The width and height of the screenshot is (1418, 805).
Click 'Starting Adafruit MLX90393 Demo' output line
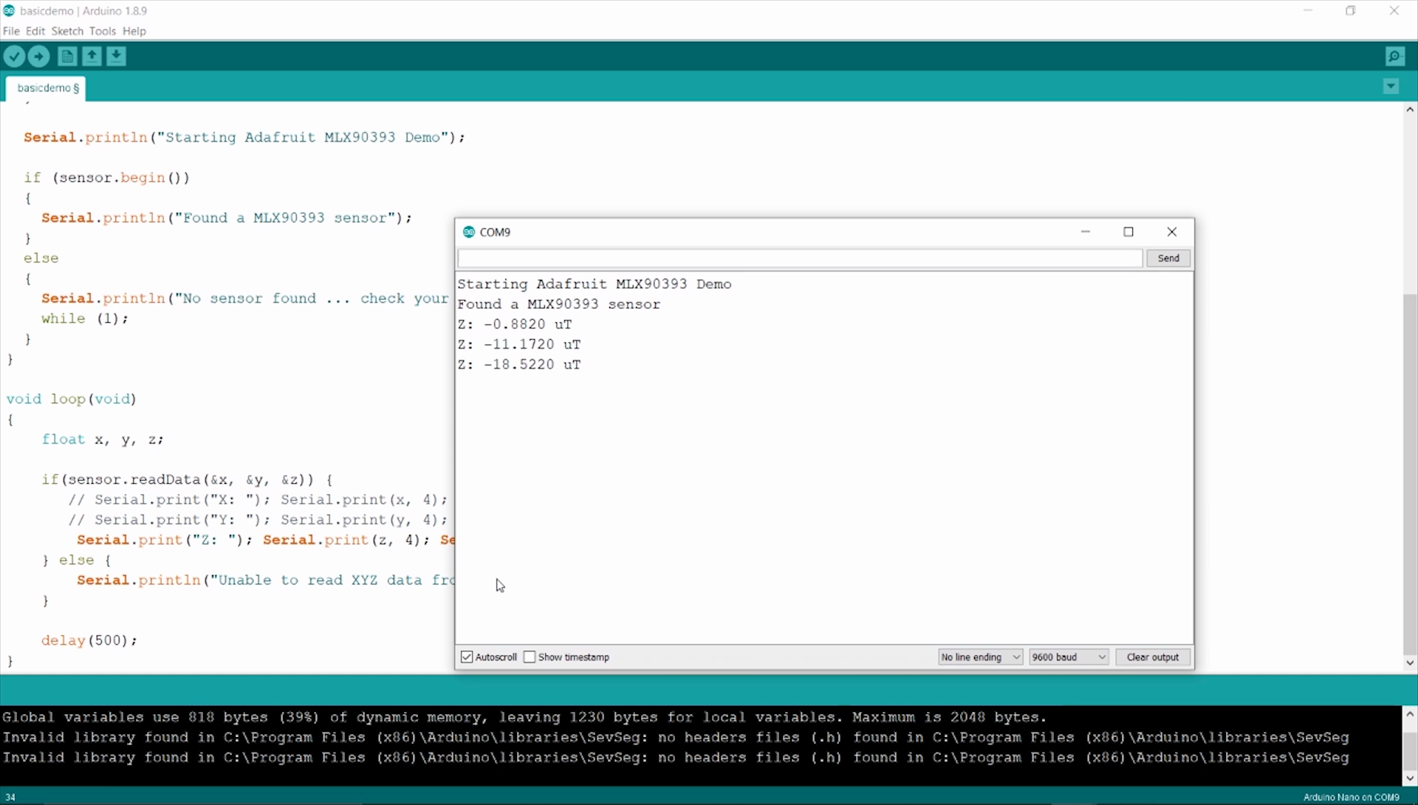[x=595, y=284]
